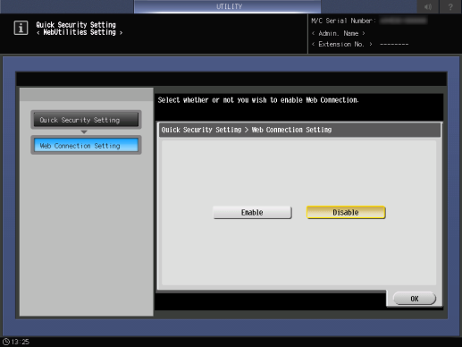The width and height of the screenshot is (462, 347).
Task: Select the Enable button
Action: (x=252, y=212)
